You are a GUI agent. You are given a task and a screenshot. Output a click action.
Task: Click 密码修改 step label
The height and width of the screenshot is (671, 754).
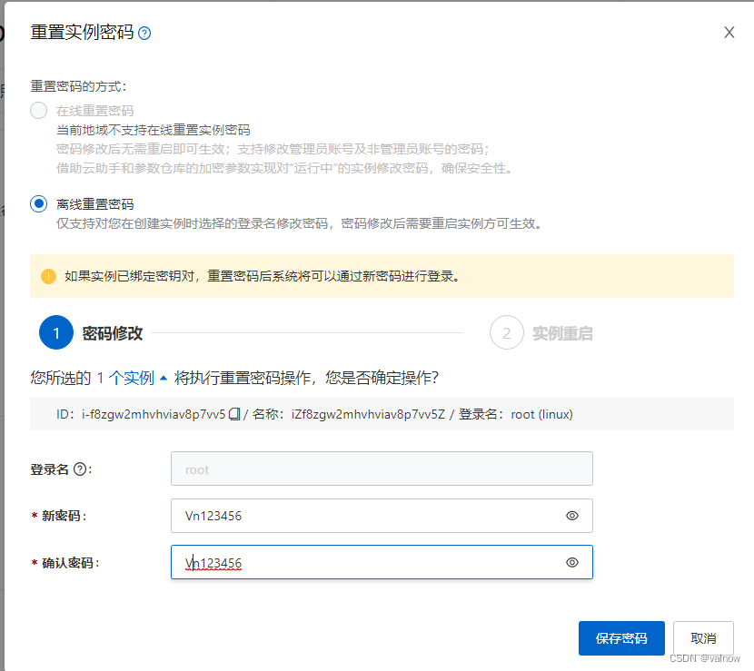(x=113, y=333)
